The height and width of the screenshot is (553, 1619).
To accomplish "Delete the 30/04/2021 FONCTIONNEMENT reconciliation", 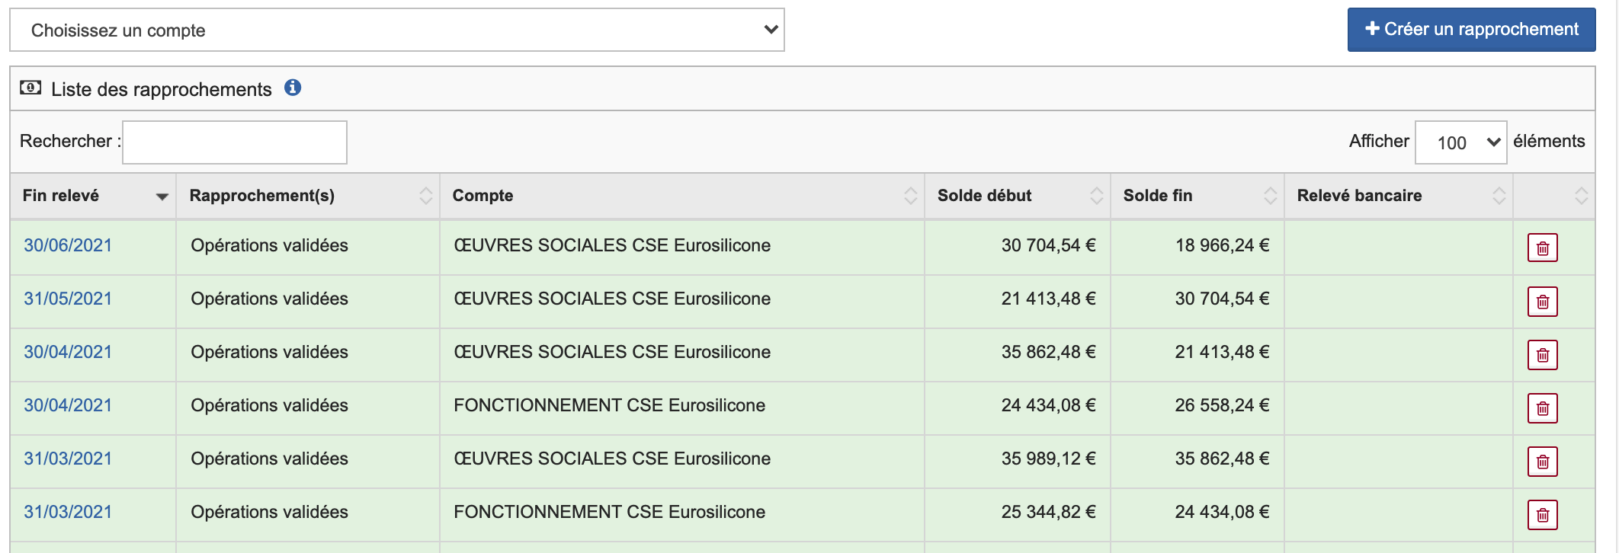I will coord(1542,408).
